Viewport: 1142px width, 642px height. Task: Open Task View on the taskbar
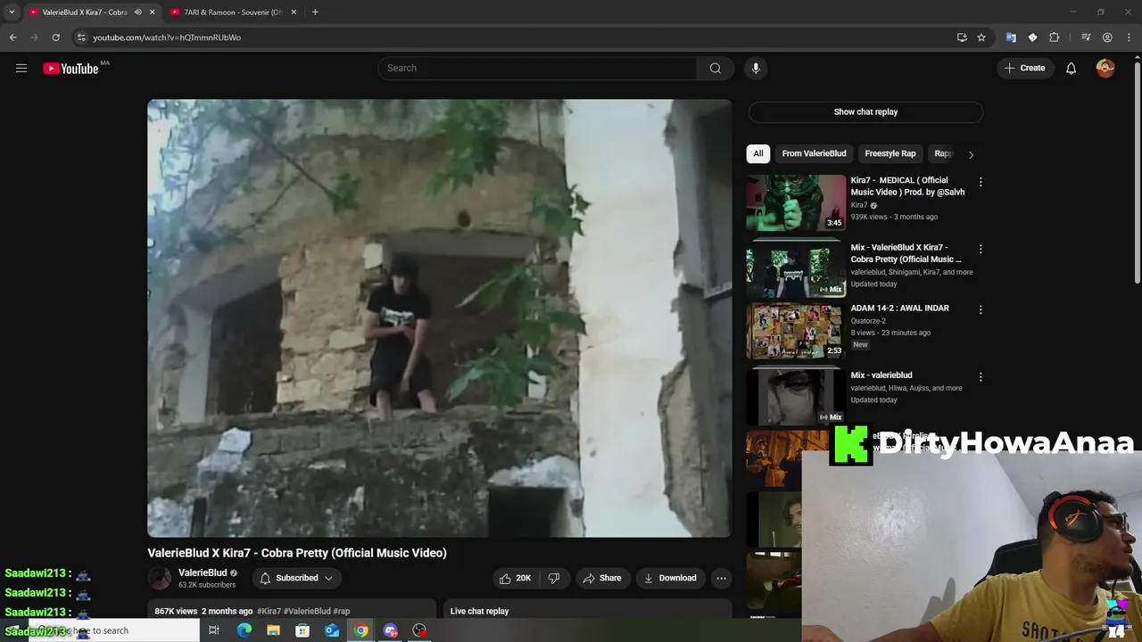pyautogui.click(x=214, y=630)
